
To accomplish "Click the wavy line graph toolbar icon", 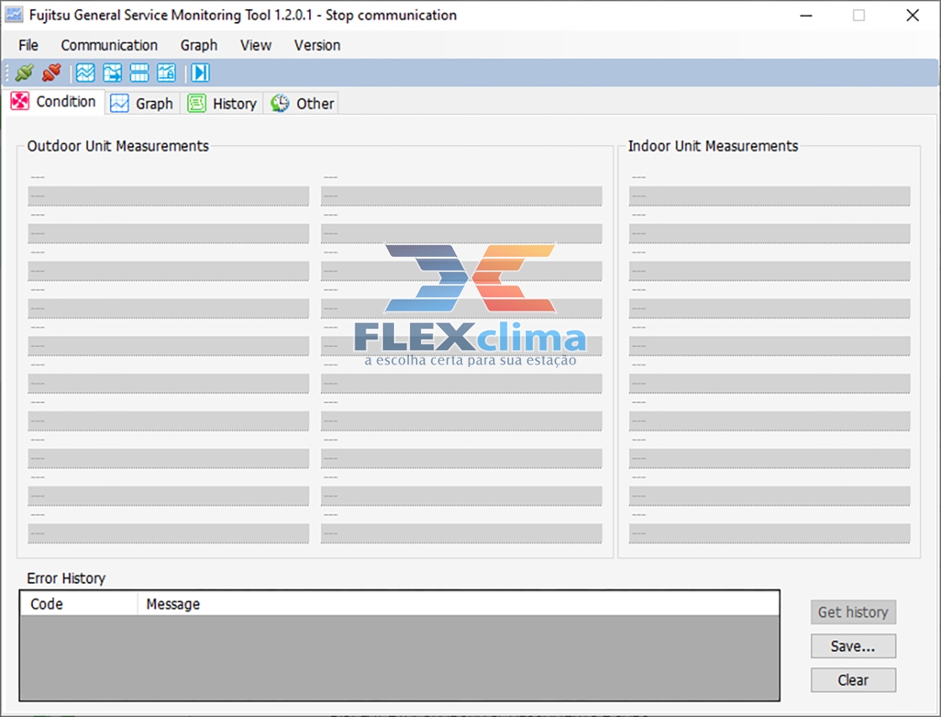I will [x=85, y=72].
